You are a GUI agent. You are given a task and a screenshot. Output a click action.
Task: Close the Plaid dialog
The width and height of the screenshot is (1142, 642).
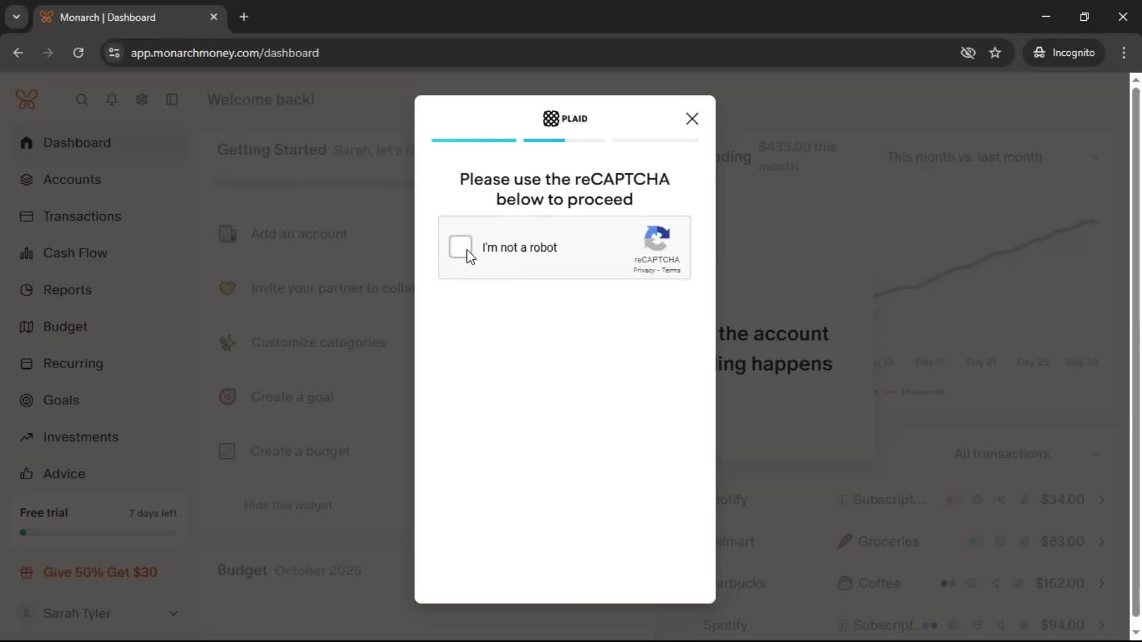[x=692, y=119]
